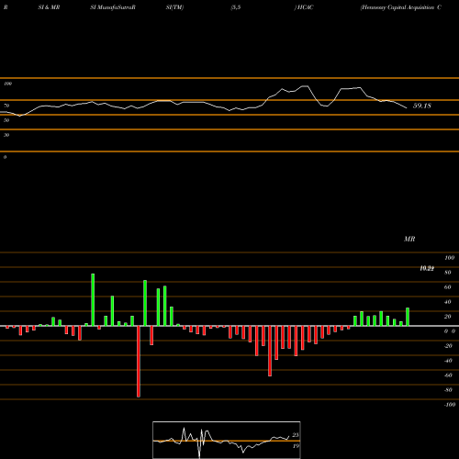Click the RSI value 59.18 label

tap(422, 106)
